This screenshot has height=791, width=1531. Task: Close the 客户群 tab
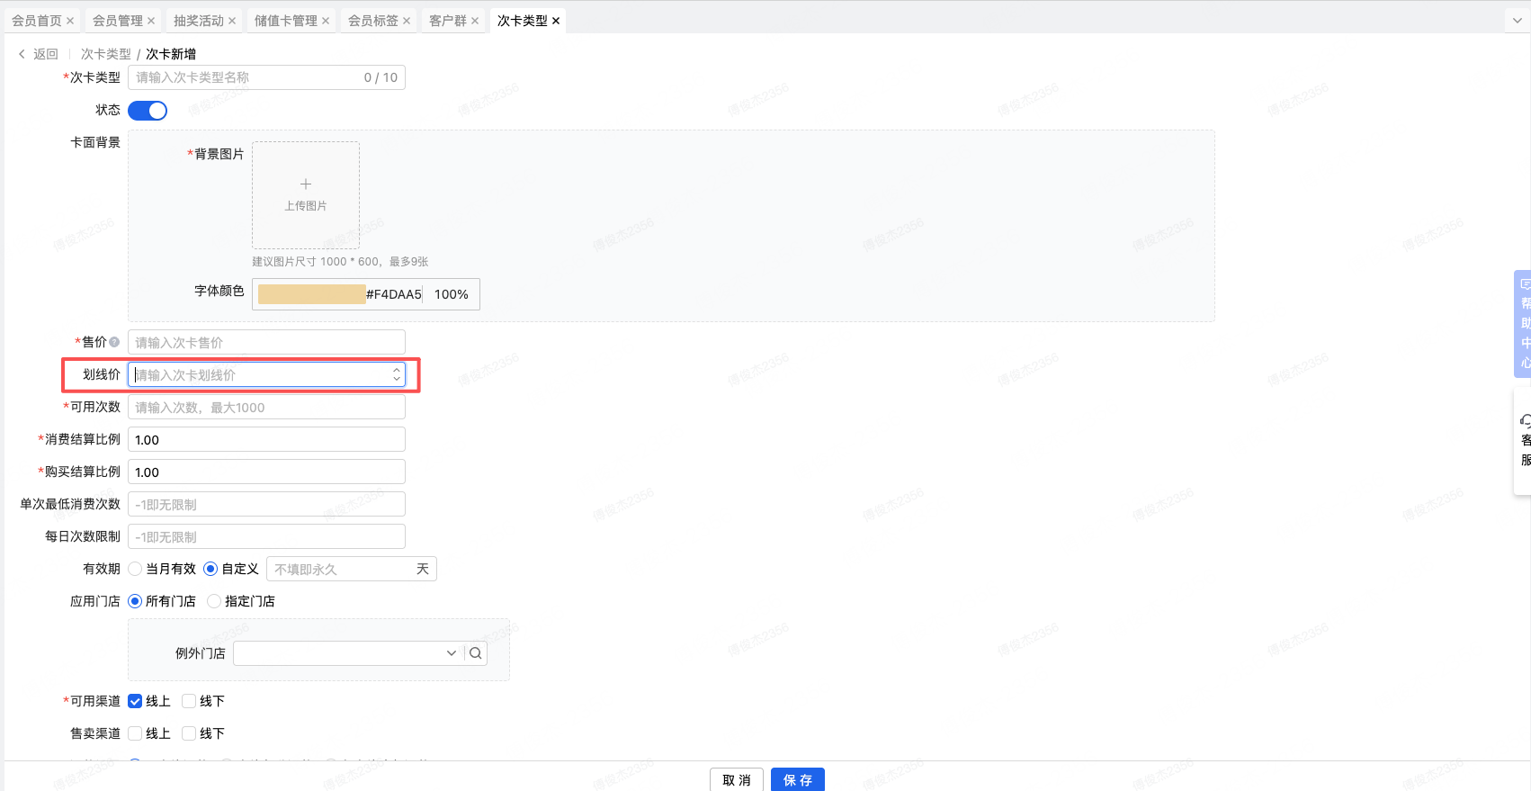coord(475,21)
